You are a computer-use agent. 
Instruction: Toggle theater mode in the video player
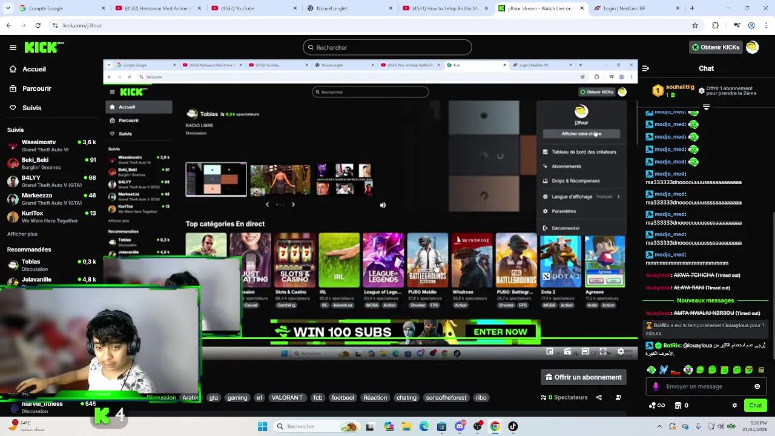(585, 351)
